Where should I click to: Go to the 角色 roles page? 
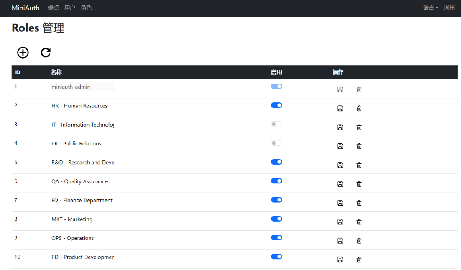[x=86, y=8]
